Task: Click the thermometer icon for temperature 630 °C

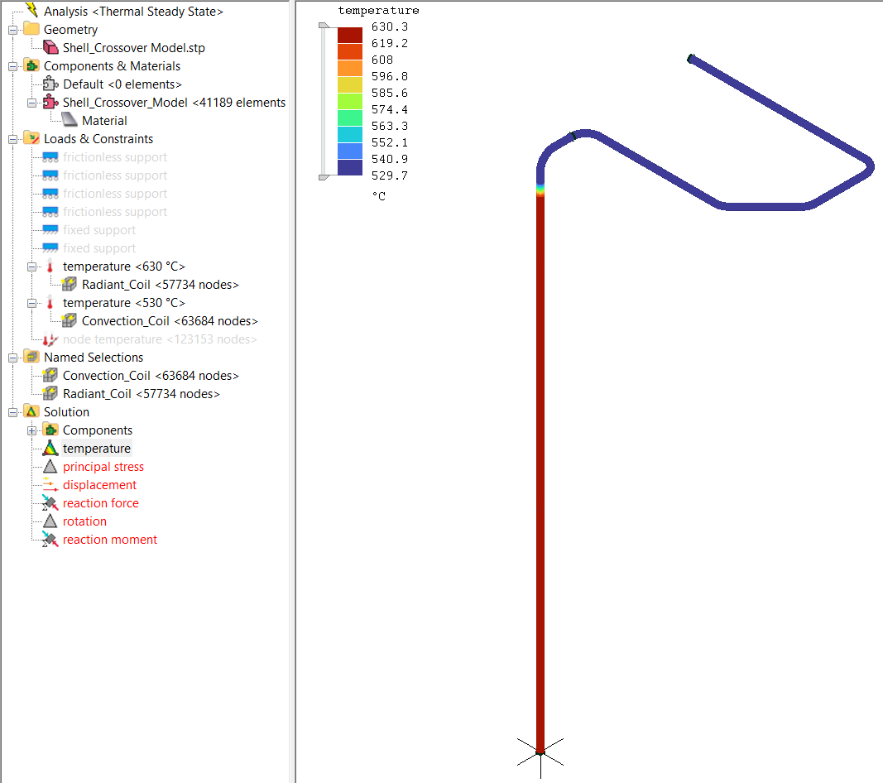Action: pyautogui.click(x=50, y=267)
